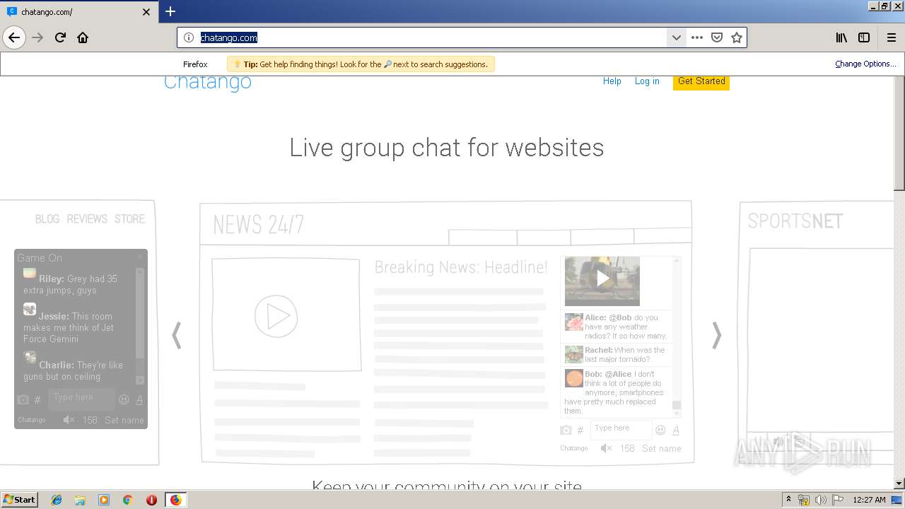Image resolution: width=905 pixels, height=509 pixels.
Task: Click the Chatango logo
Action: [208, 83]
